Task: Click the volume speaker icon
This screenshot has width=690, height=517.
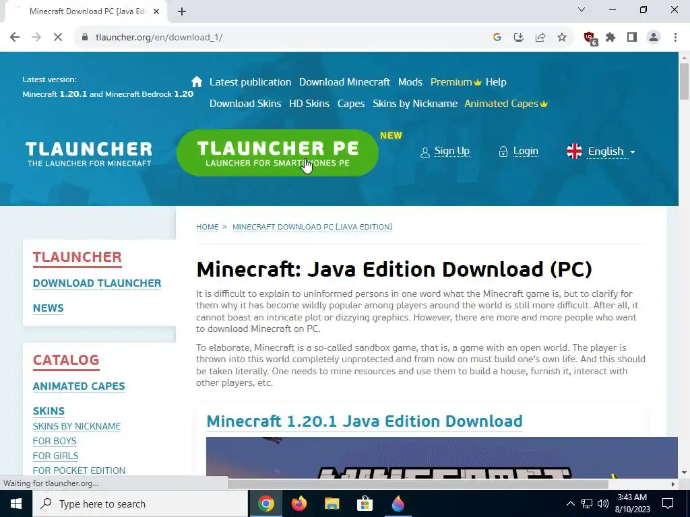Action: pos(603,504)
